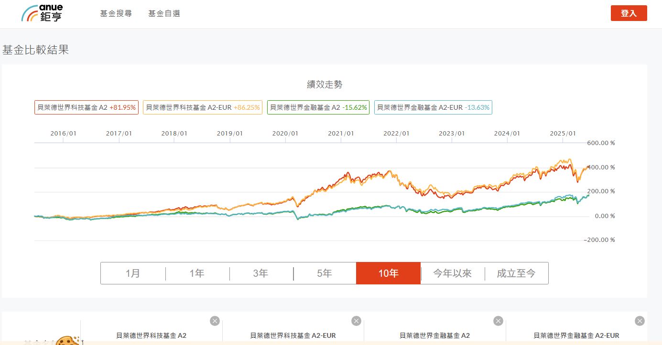
Task: Click the 2022/01 axis label
Action: 396,134
